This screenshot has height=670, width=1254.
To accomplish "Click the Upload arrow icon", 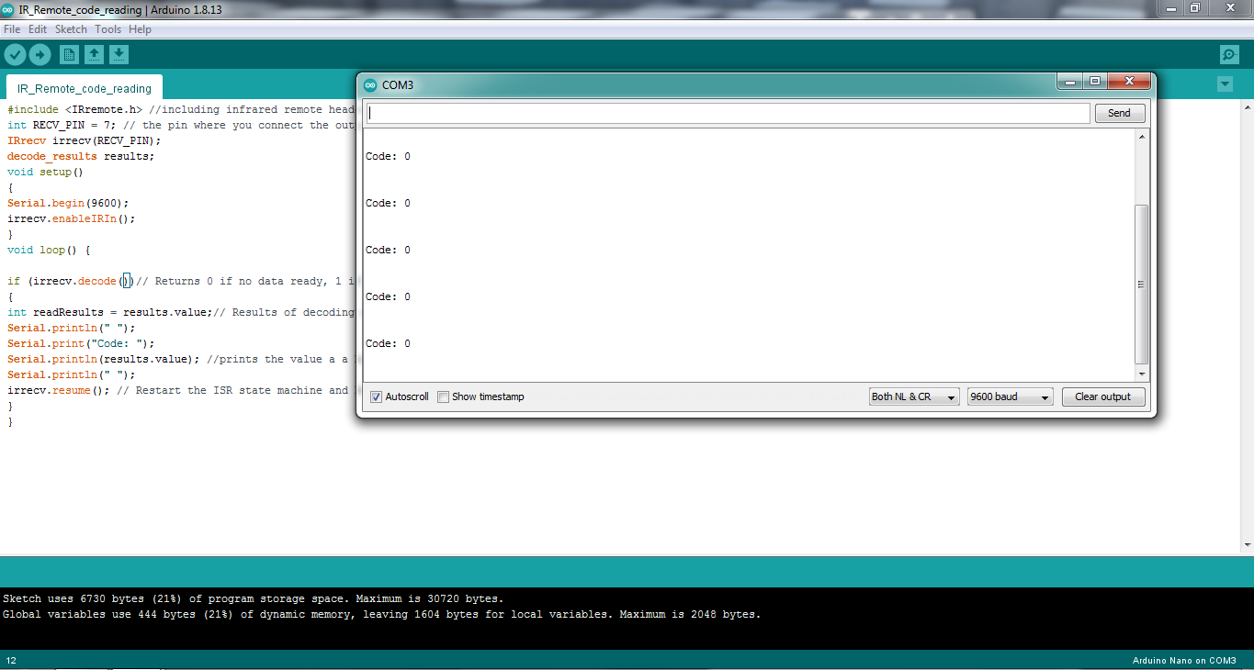I will click(40, 55).
